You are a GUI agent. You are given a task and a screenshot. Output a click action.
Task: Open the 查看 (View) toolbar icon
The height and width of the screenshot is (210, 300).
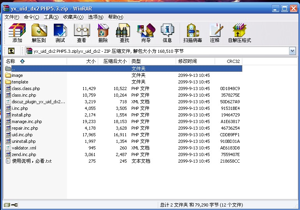click(x=82, y=33)
